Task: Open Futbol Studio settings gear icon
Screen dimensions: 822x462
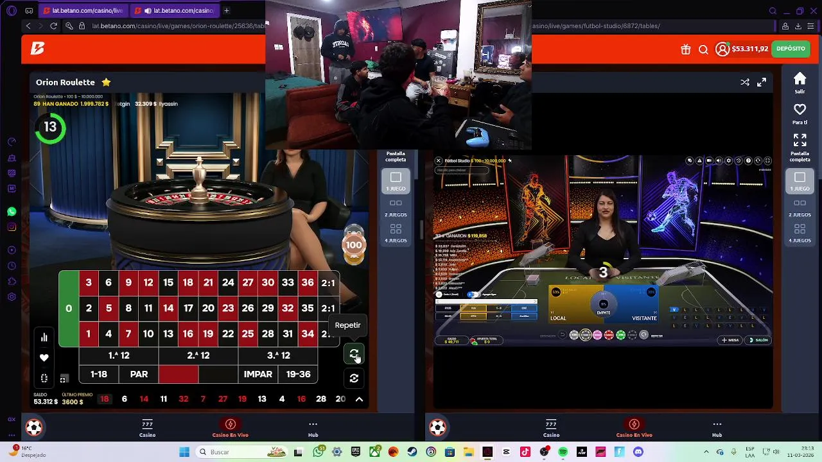Action: [728, 160]
